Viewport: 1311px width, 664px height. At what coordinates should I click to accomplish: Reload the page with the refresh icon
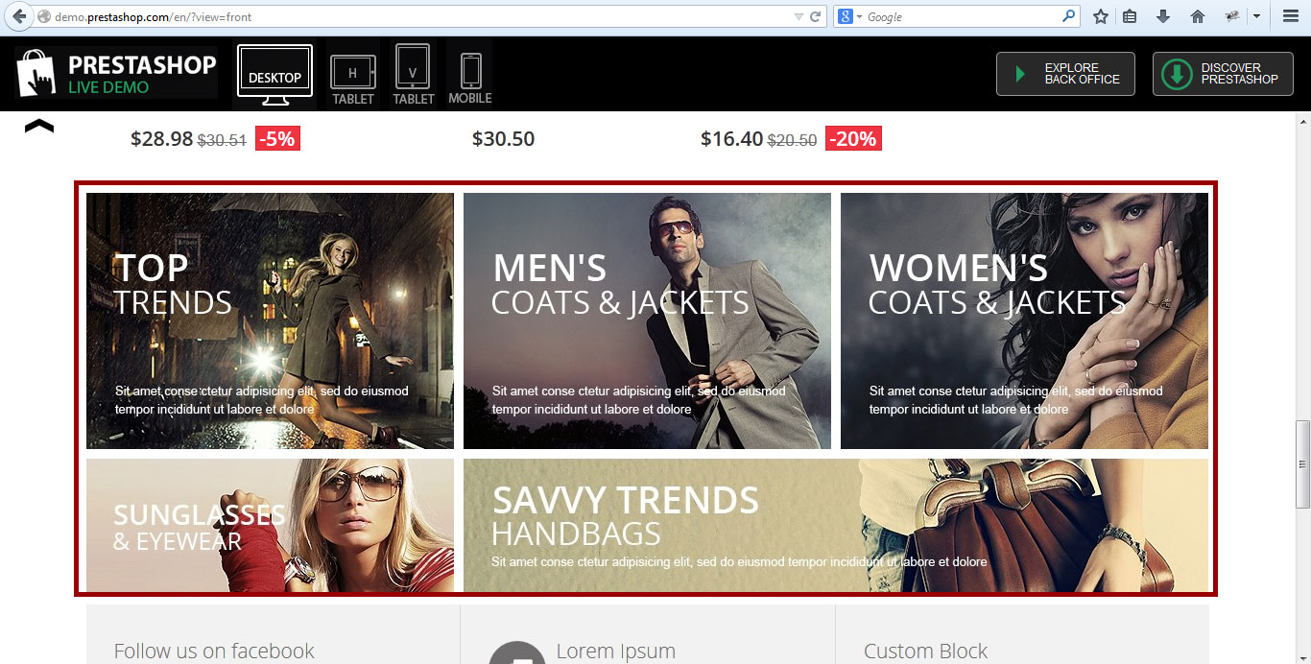click(x=817, y=16)
